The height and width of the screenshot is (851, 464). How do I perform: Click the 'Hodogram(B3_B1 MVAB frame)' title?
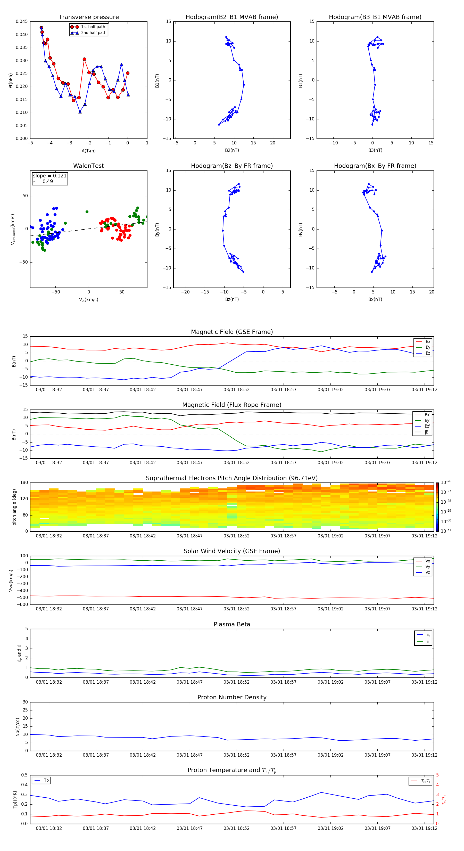[x=375, y=17]
